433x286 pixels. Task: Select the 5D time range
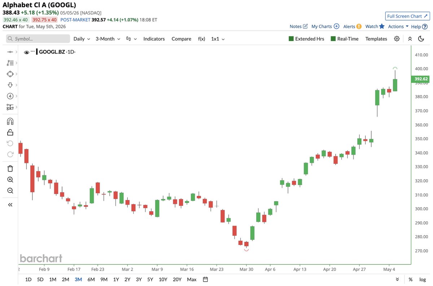(x=40, y=280)
